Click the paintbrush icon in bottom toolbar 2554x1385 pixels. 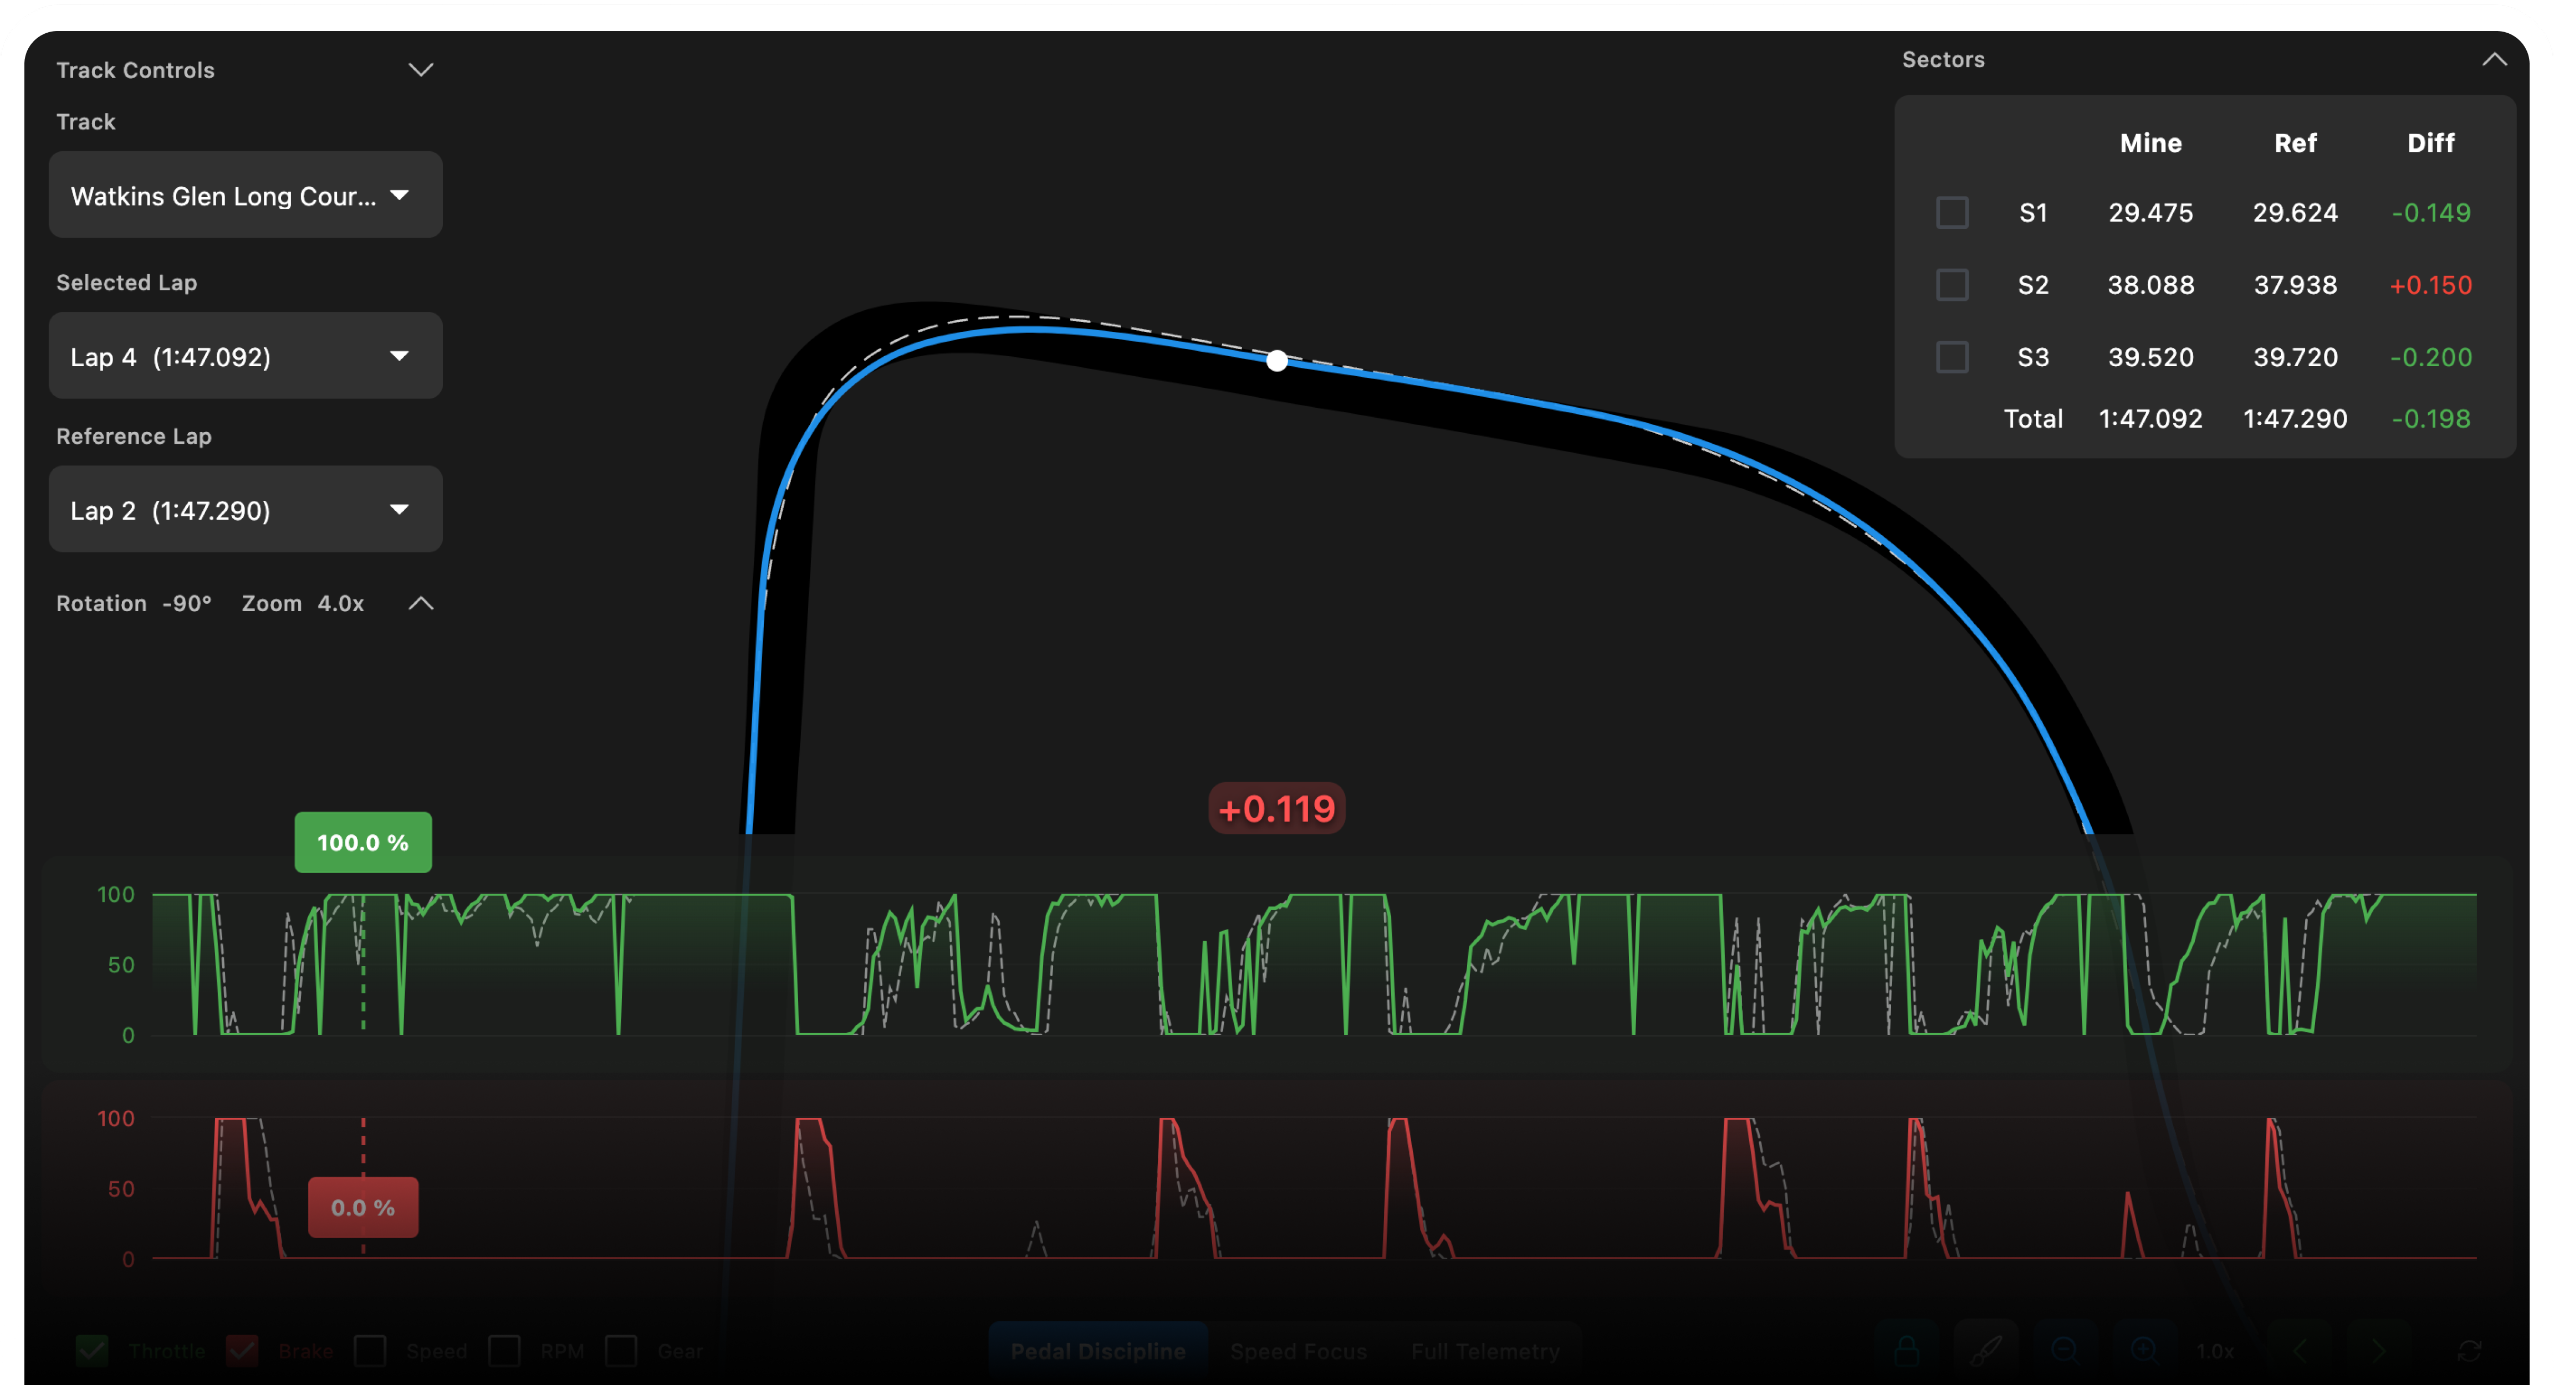[x=1986, y=1350]
